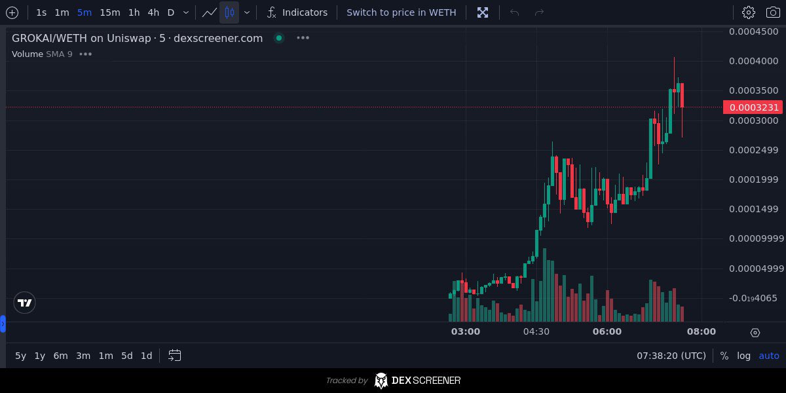This screenshot has width=786, height=393.
Task: Select candlestick chart style
Action: click(229, 12)
